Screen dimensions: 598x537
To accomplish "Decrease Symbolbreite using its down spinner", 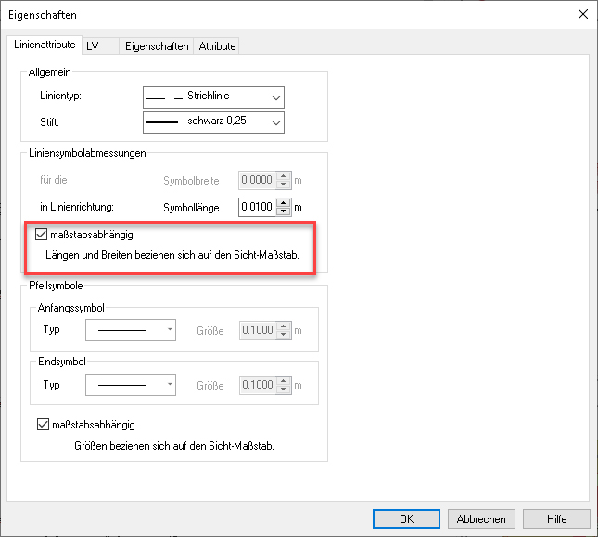I will [x=284, y=185].
